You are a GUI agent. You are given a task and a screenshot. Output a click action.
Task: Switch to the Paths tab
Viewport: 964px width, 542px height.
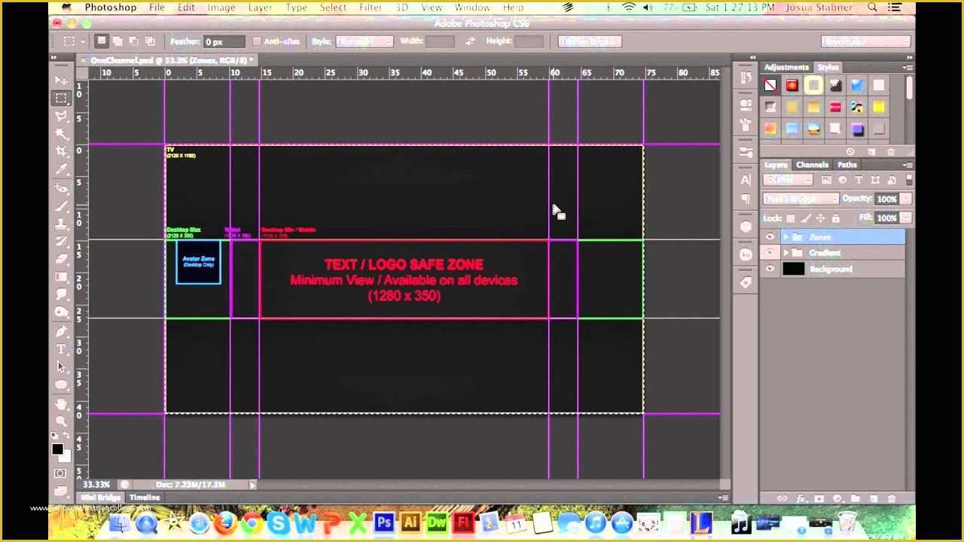[847, 165]
